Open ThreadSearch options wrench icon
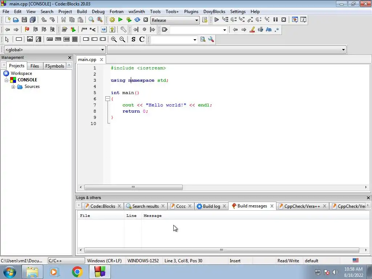Screen dimensions: 372x279 [211, 39]
